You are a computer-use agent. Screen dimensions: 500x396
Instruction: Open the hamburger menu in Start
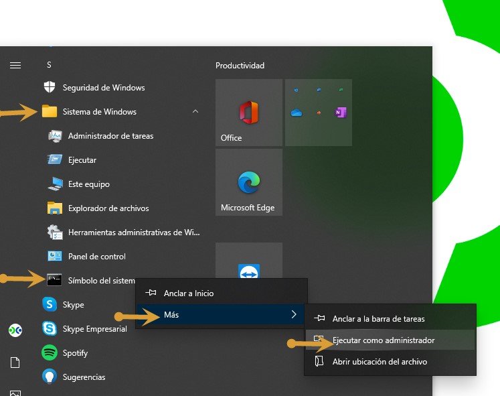(15, 65)
